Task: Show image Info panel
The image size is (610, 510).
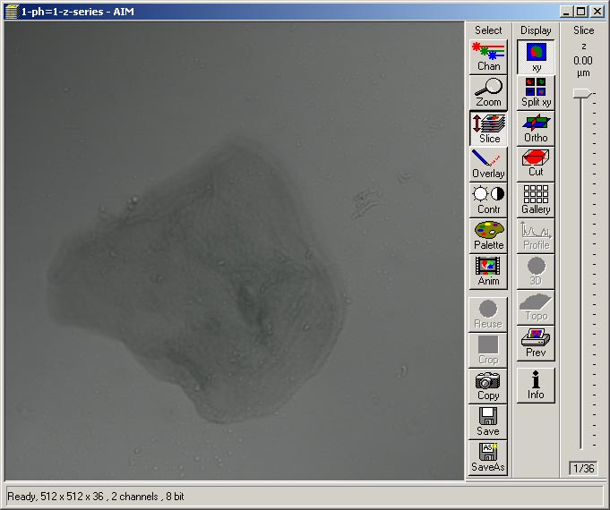Action: 536,386
